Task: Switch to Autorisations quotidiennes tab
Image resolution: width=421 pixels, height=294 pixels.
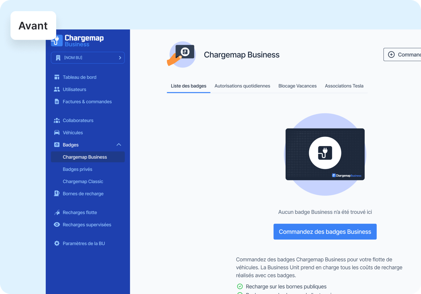Action: coord(242,86)
